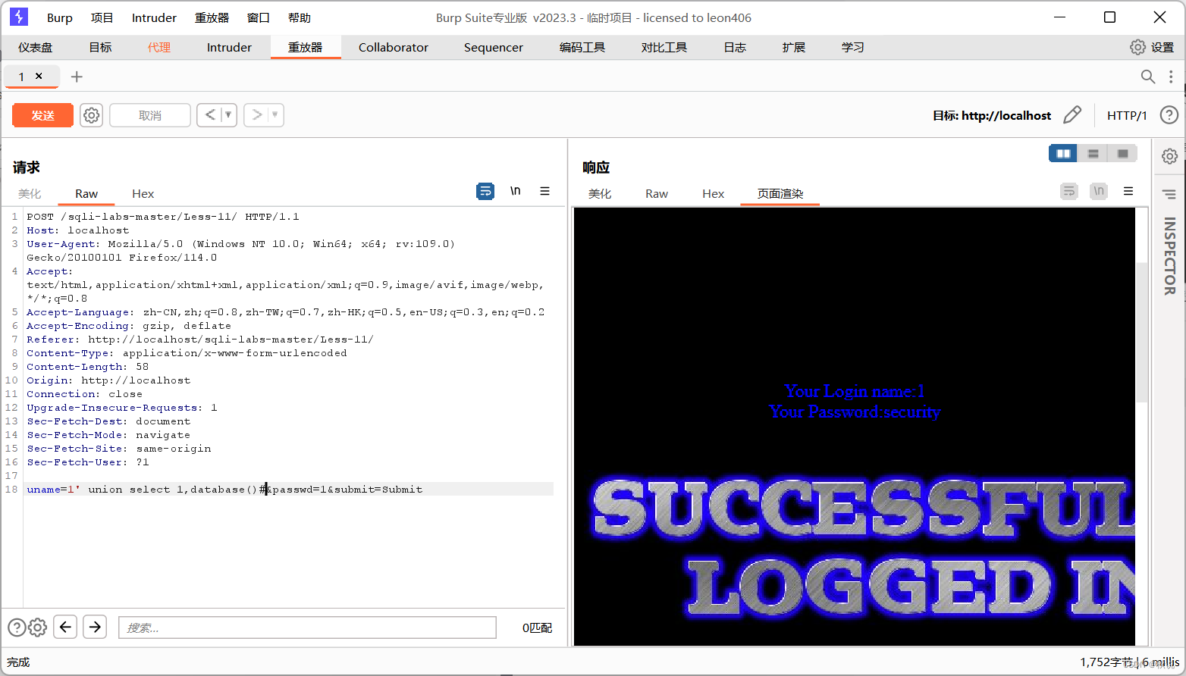1186x676 pixels.
Task: Switch to Sequencer tab
Action: tap(494, 47)
